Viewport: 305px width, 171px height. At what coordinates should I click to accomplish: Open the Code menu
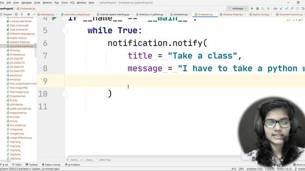coord(37,3)
